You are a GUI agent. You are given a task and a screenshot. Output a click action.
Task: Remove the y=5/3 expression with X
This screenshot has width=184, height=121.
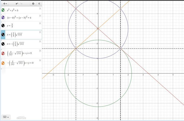(x=40, y=24)
